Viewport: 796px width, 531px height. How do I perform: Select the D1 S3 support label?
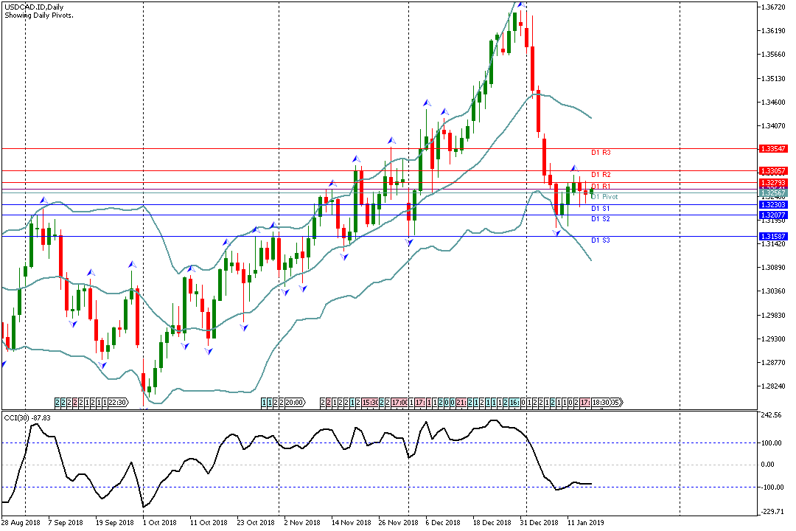(x=601, y=240)
